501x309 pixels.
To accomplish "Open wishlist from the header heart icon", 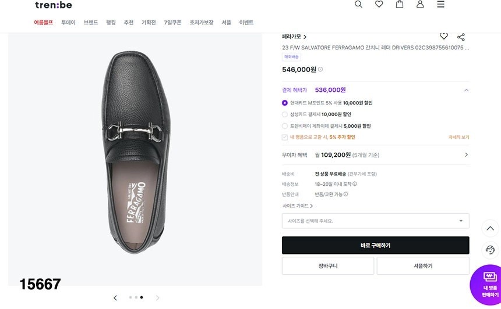I will coord(379,4).
